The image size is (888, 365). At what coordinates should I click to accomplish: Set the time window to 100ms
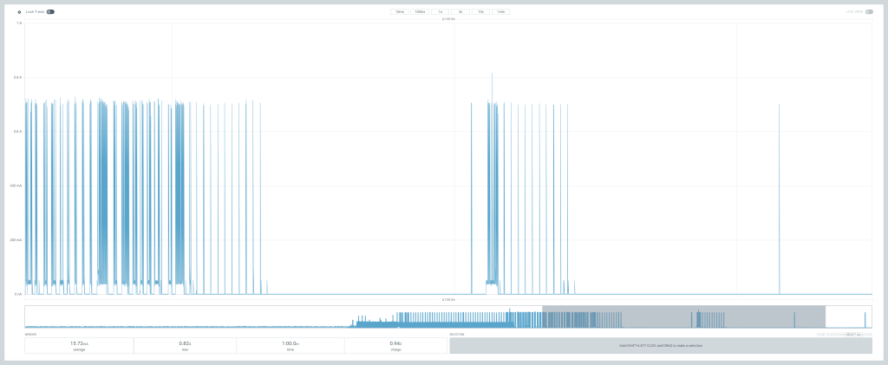point(420,12)
